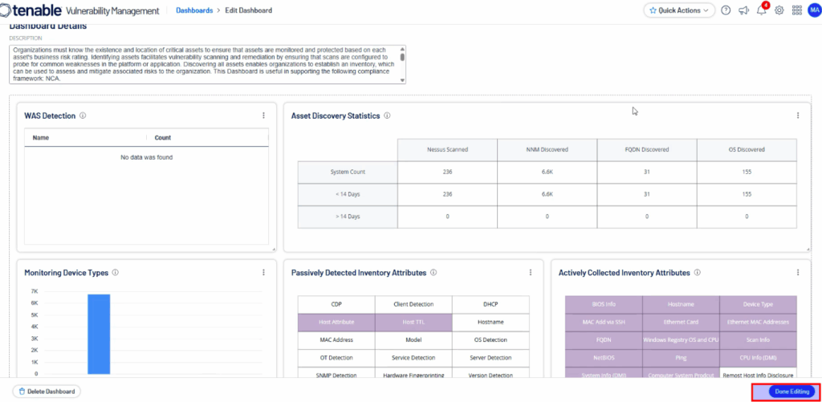The height and width of the screenshot is (402, 822).
Task: Click the info icon beside Monitoring Device Types
Action: pos(116,273)
